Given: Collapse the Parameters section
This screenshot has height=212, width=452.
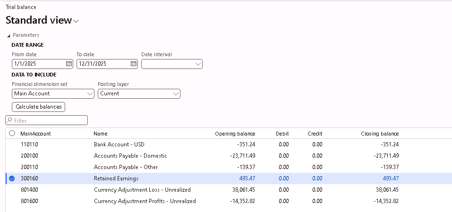Looking at the screenshot, I should tap(9, 35).
